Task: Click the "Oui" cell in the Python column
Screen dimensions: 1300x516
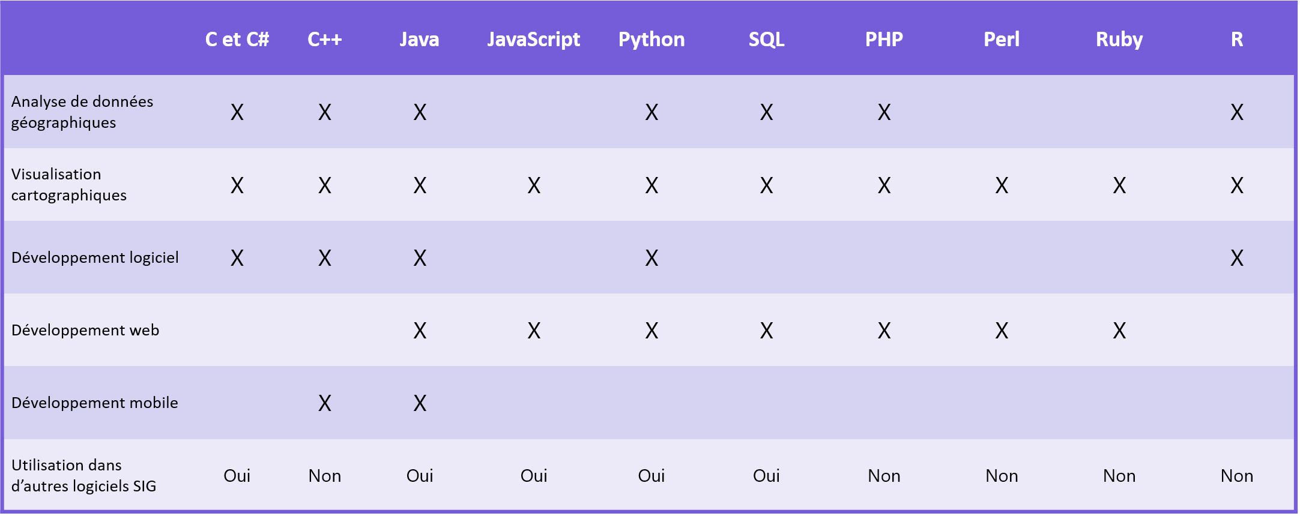Action: (x=652, y=476)
